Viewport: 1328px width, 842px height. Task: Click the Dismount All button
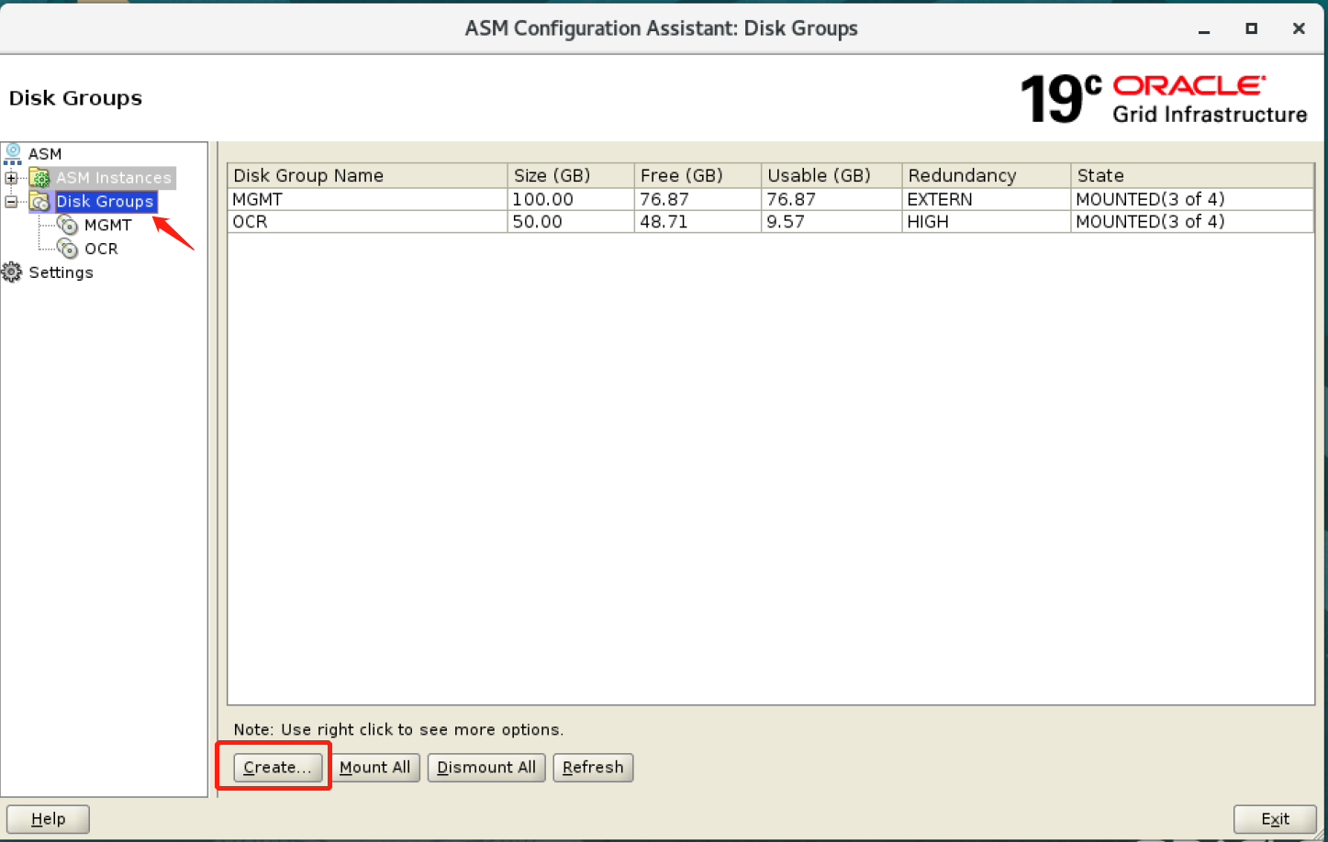click(x=486, y=768)
